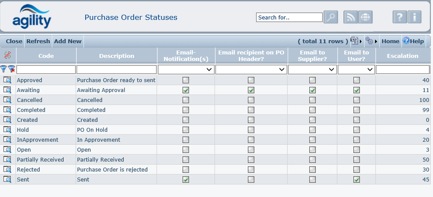Image resolution: width=433 pixels, height=197 pixels.
Task: Sort by the Escalation column header
Action: tap(403, 56)
